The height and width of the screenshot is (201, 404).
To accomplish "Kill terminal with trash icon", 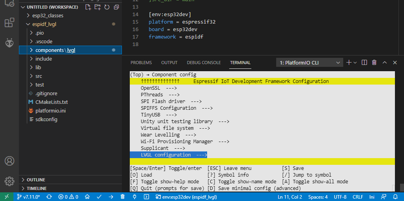I will pyautogui.click(x=374, y=63).
